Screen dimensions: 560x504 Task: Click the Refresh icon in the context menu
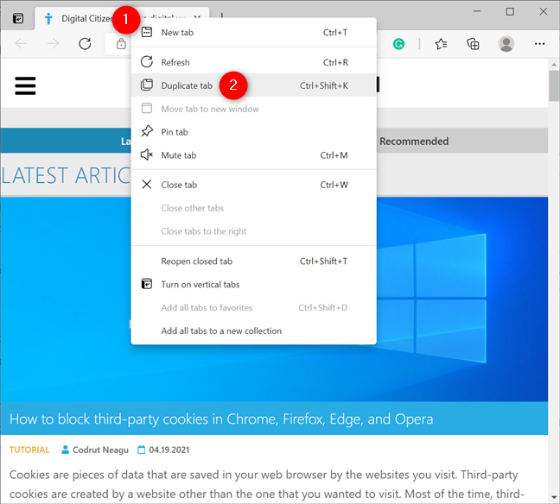pyautogui.click(x=147, y=62)
